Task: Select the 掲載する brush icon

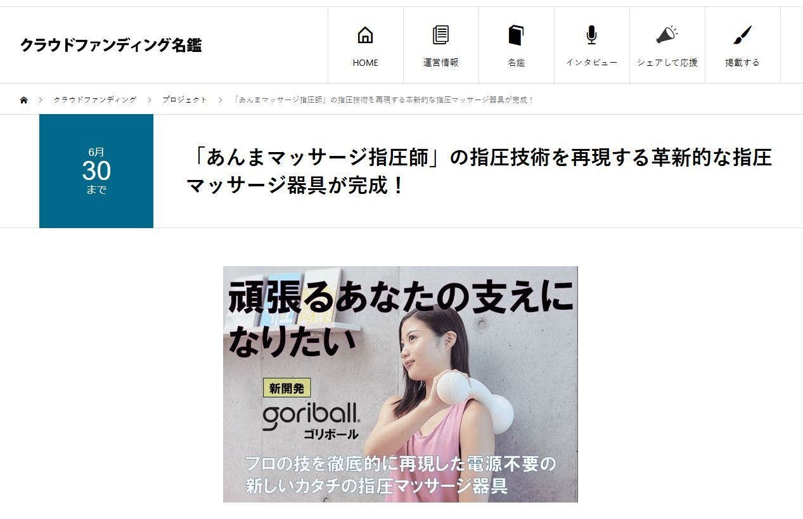Action: click(742, 35)
